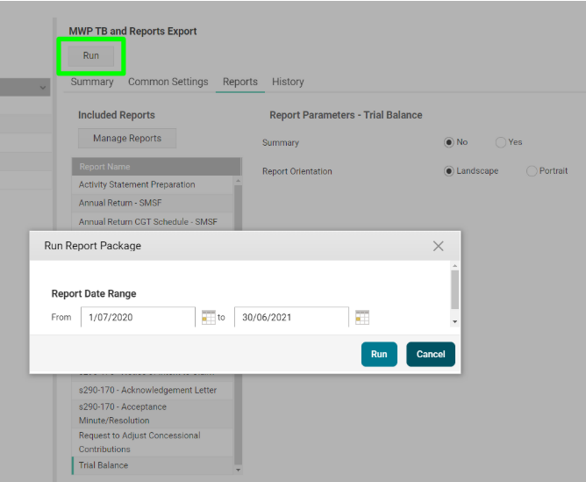Image resolution: width=586 pixels, height=482 pixels.
Task: Select the Reports tab
Action: tap(239, 82)
